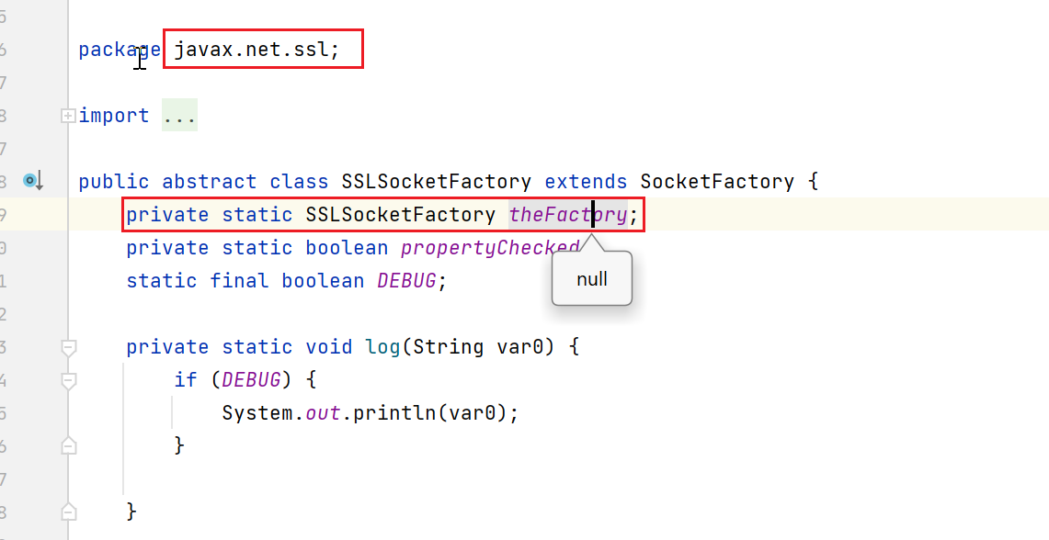Collapse the if (DEBUG) block fold marker
The width and height of the screenshot is (1049, 540).
68,380
